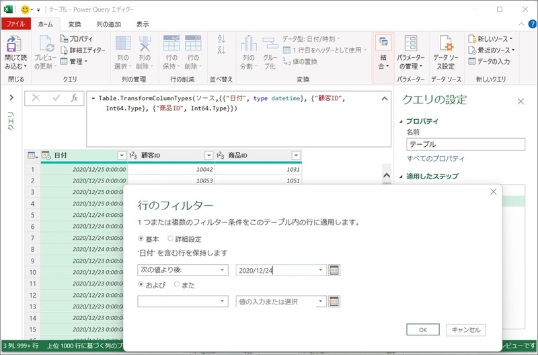Image resolution: width=538 pixels, height=355 pixels.
Task: Click the formula bar checkmark icon
Action: [x=56, y=98]
